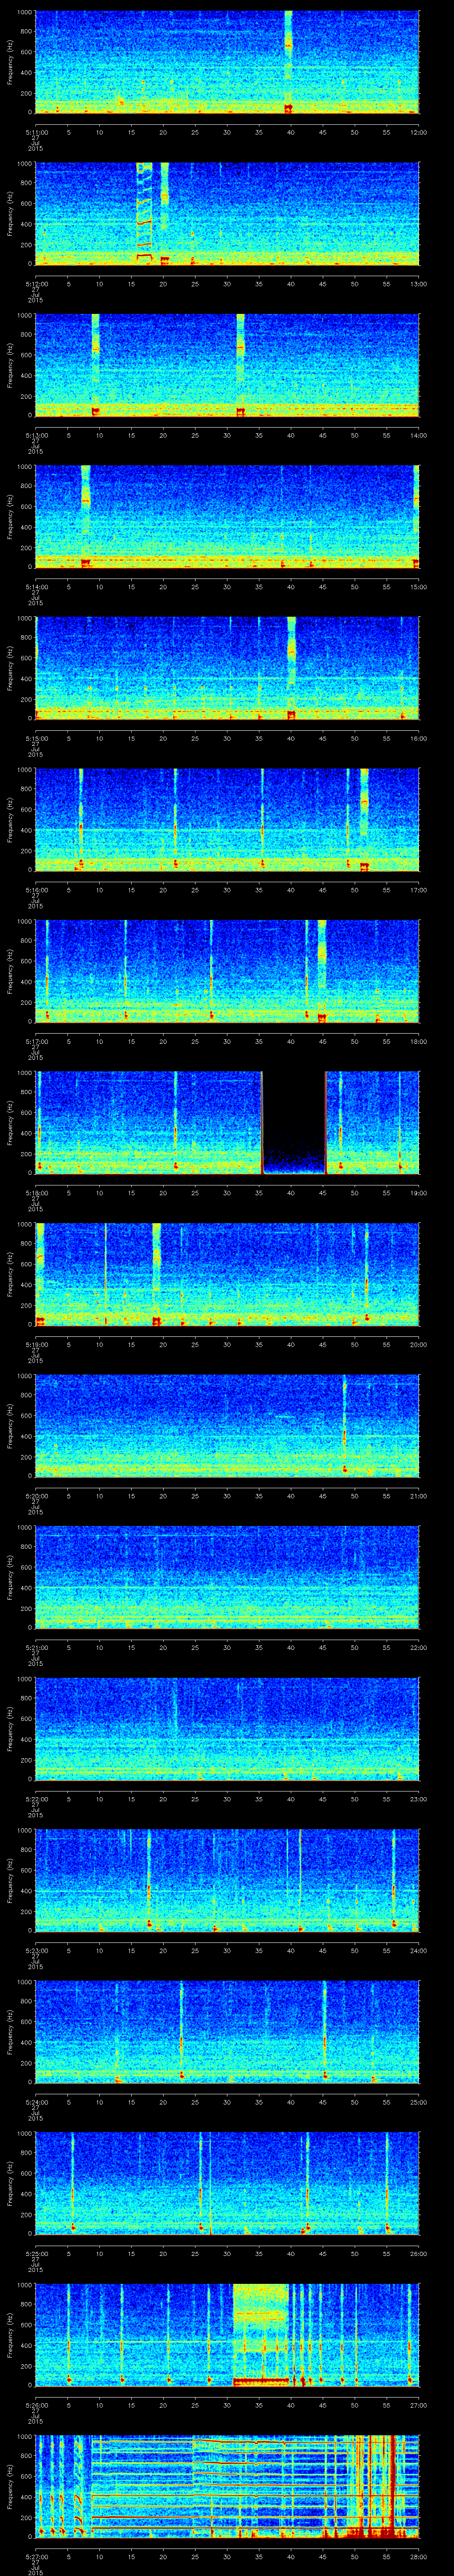Open the 5:21:00 spectrogram panel
The image size is (454, 2576).
click(227, 1576)
